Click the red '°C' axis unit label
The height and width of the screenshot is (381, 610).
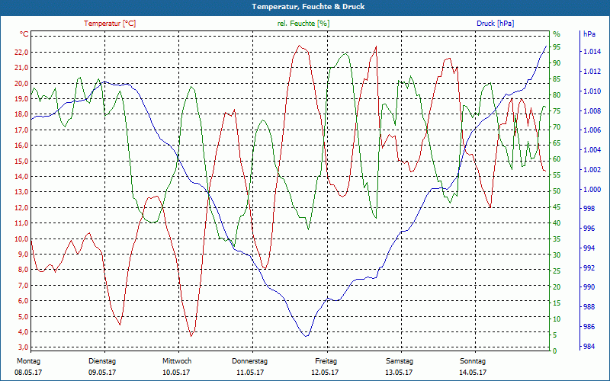(x=24, y=34)
